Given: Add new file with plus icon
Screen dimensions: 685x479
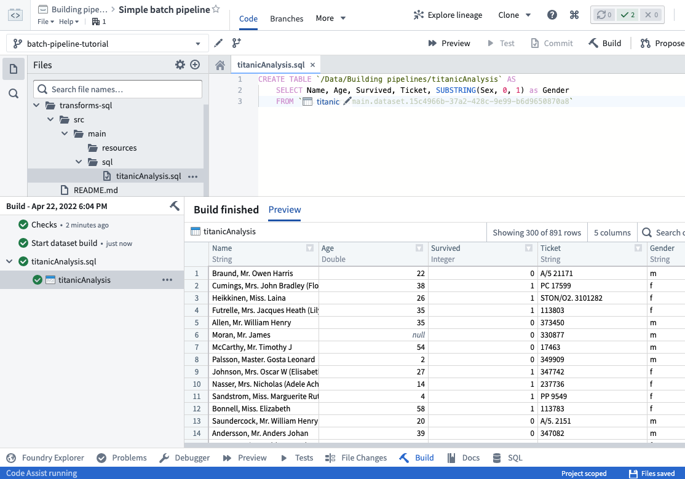Looking at the screenshot, I should (196, 65).
